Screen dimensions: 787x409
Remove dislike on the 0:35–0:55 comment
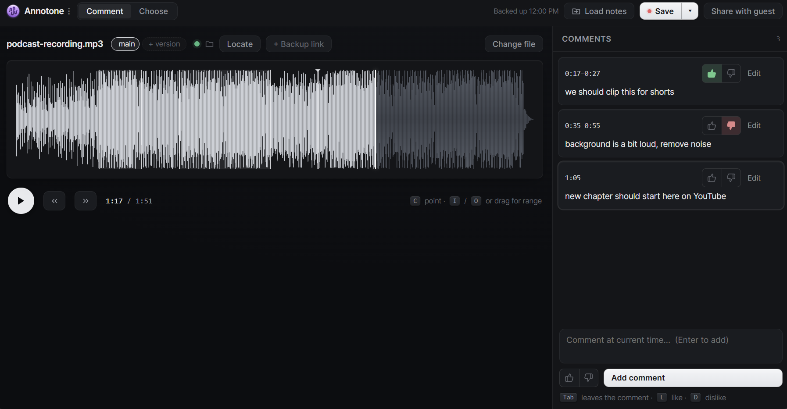tap(731, 125)
